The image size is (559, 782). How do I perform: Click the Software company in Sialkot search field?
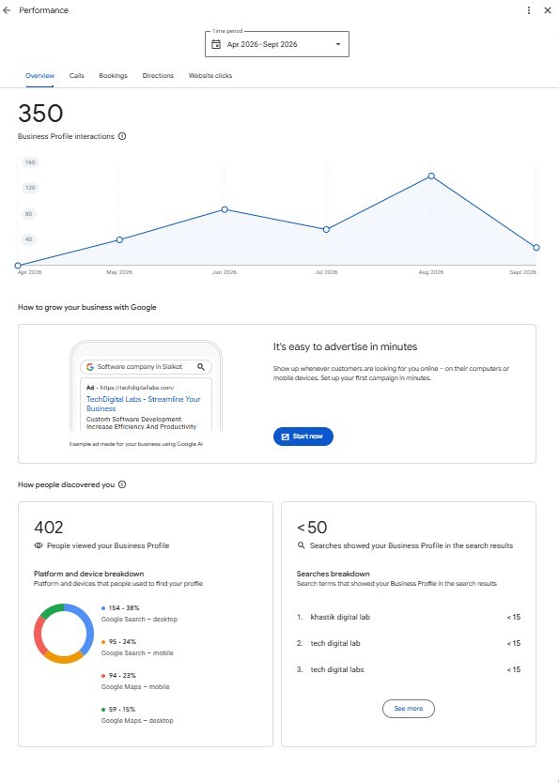coord(146,367)
